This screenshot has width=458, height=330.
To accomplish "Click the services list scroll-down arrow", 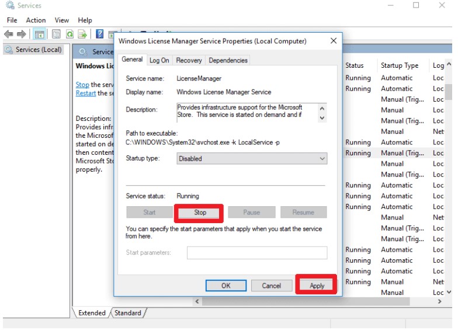I will [x=449, y=292].
